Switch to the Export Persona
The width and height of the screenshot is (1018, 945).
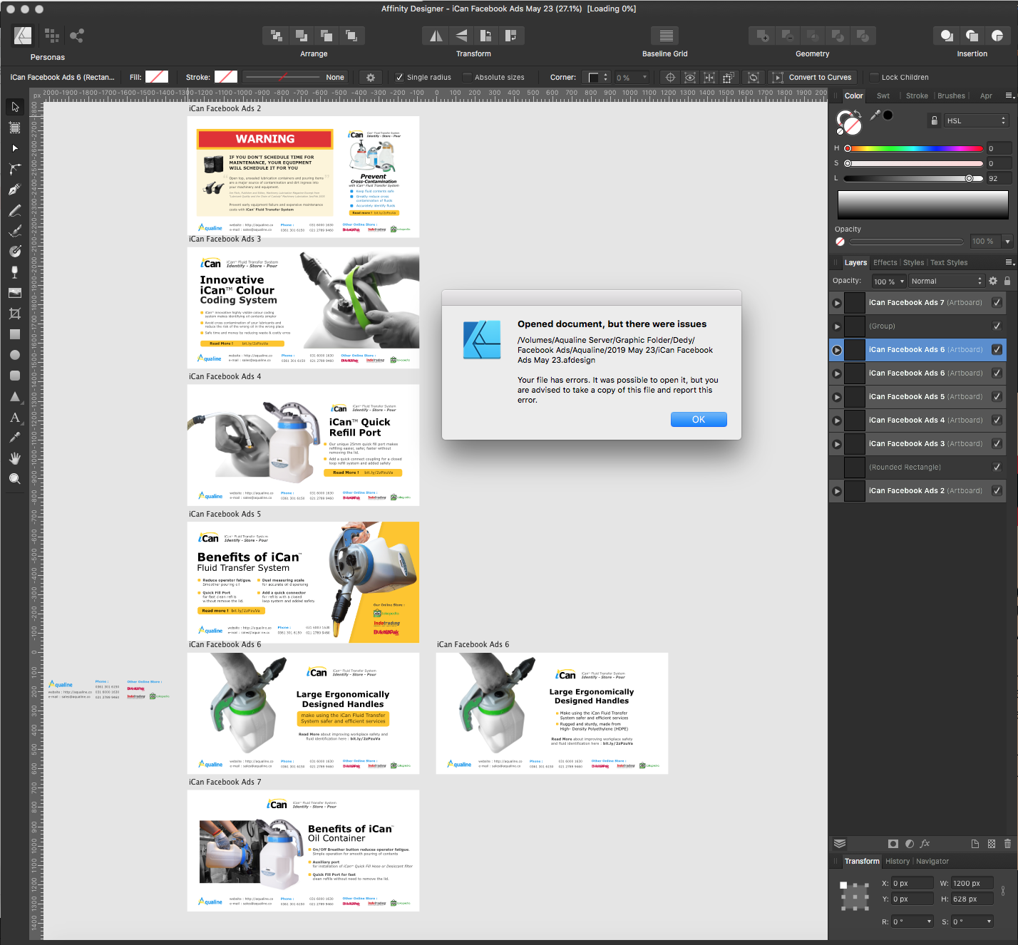[x=77, y=35]
